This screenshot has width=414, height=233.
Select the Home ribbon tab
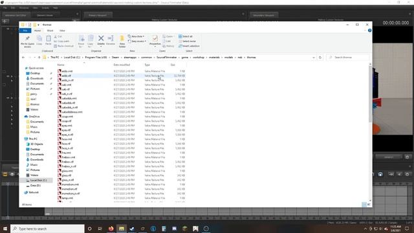[38, 30]
